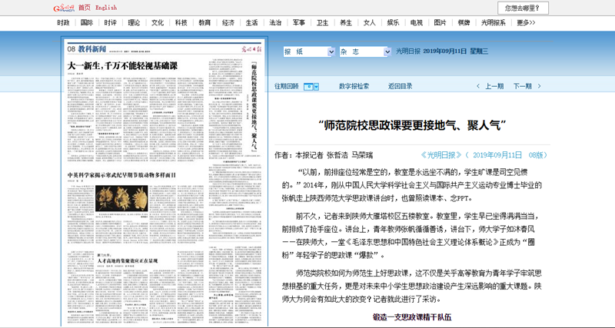The width and height of the screenshot is (615, 328).
Task: Click 数字报检索 search link
Action: pyautogui.click(x=354, y=86)
